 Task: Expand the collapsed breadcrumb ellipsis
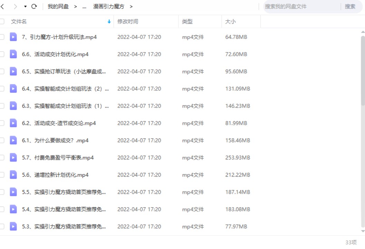(84, 7)
